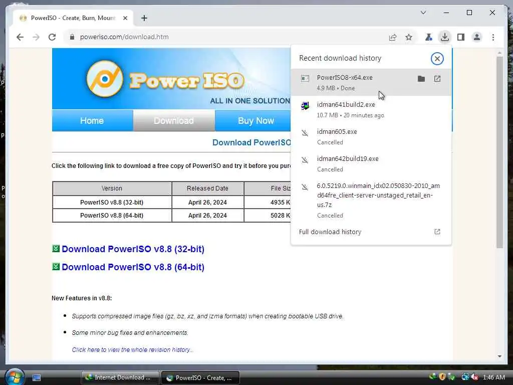Open the Buy Now navigation tab

click(x=253, y=120)
